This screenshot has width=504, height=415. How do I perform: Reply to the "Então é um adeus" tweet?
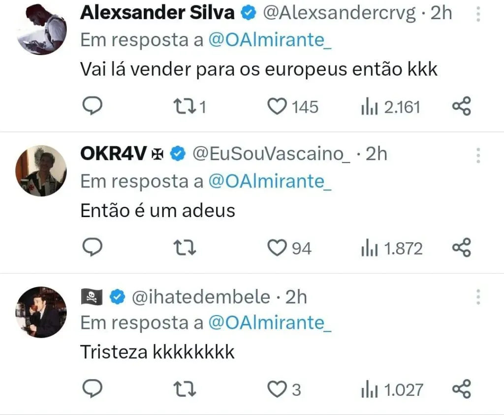(x=91, y=248)
